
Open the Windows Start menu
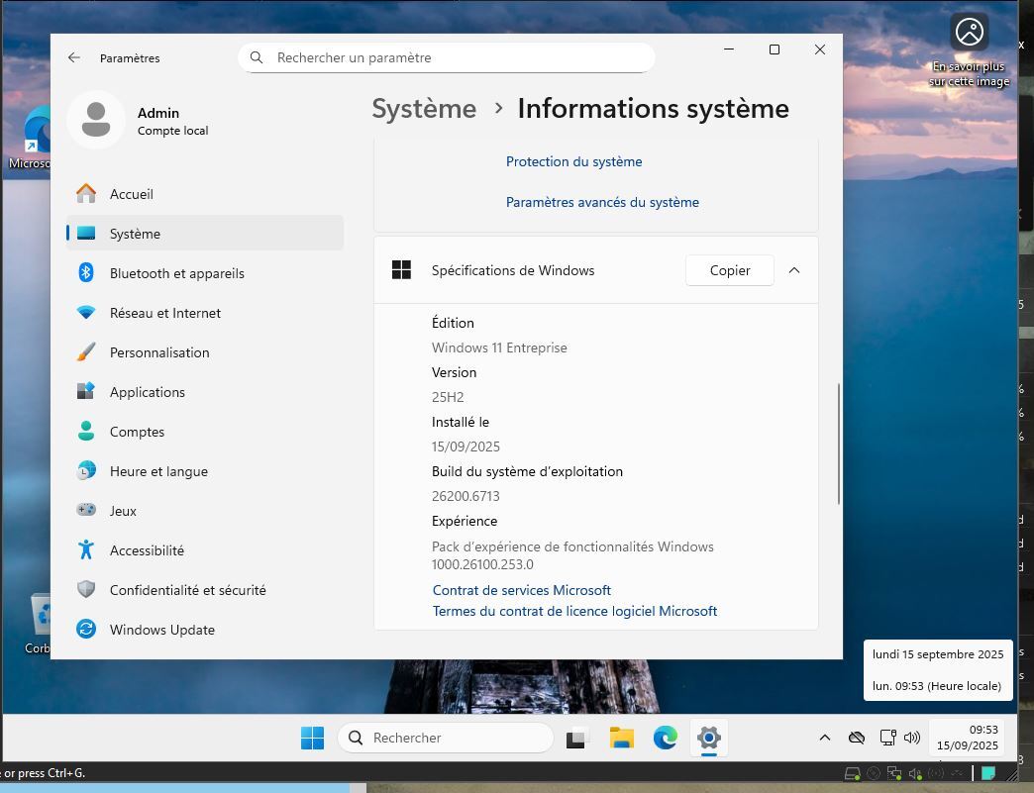point(312,738)
